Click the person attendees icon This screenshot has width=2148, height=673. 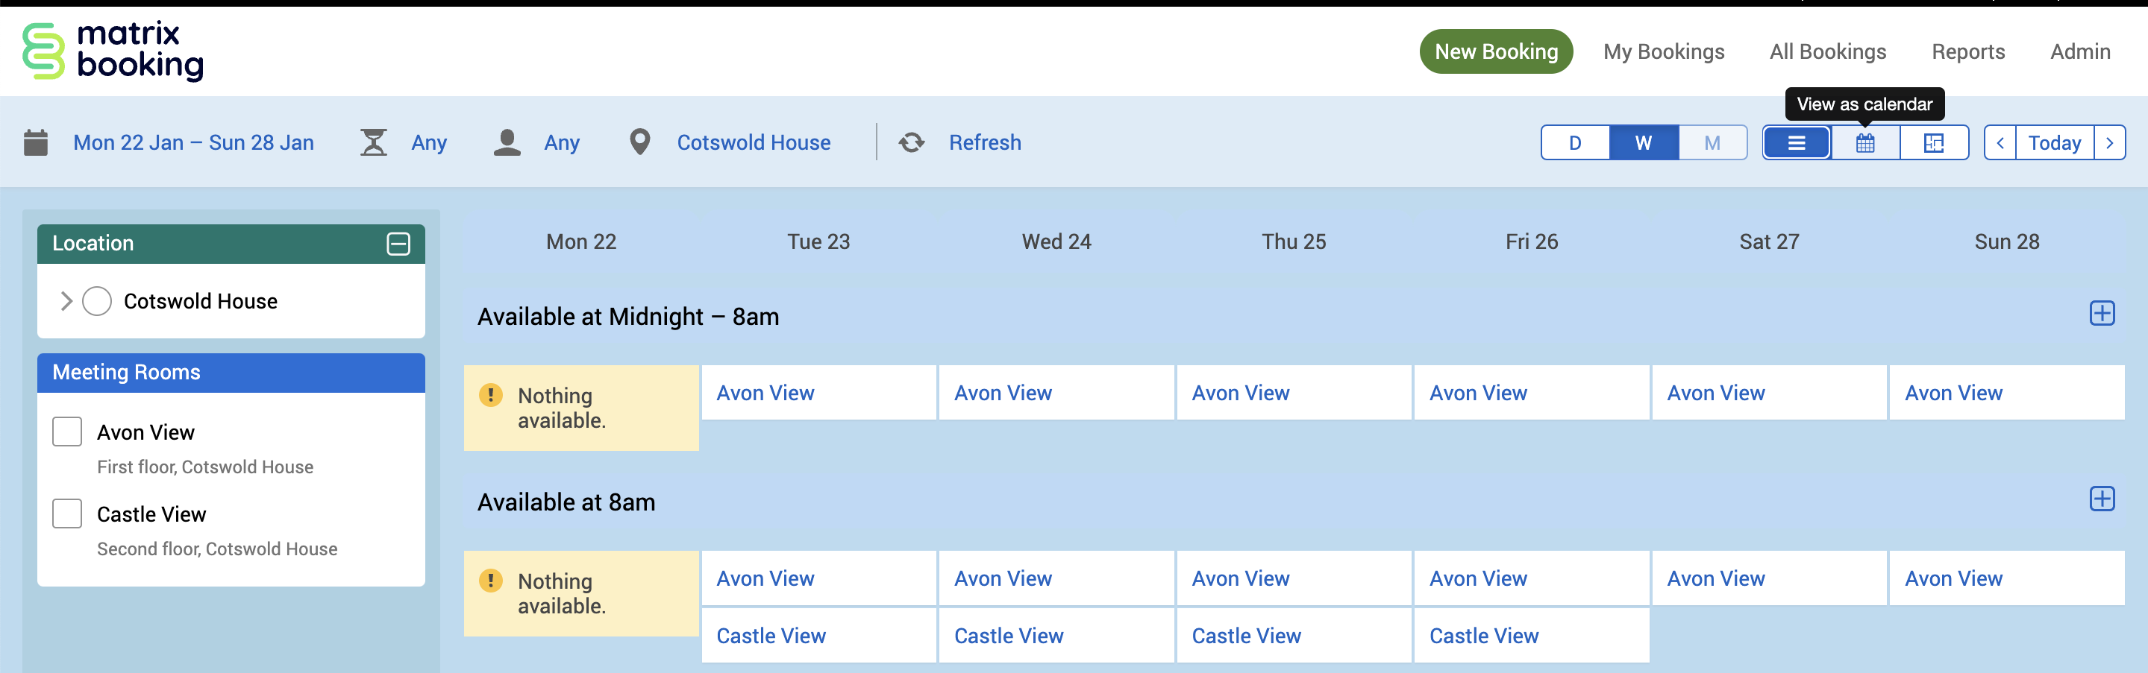coord(507,142)
